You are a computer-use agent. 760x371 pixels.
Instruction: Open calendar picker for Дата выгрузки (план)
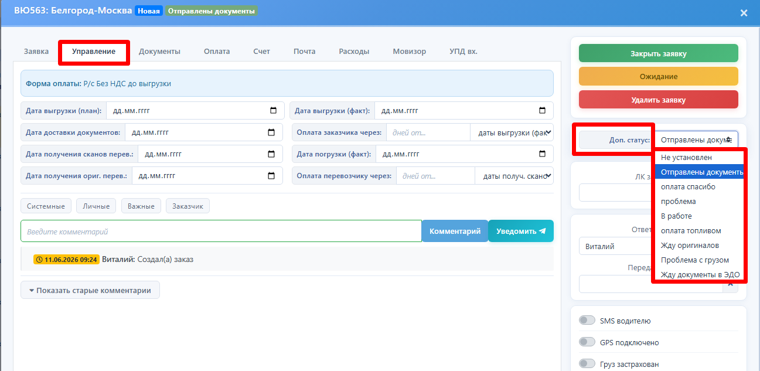[x=273, y=110]
